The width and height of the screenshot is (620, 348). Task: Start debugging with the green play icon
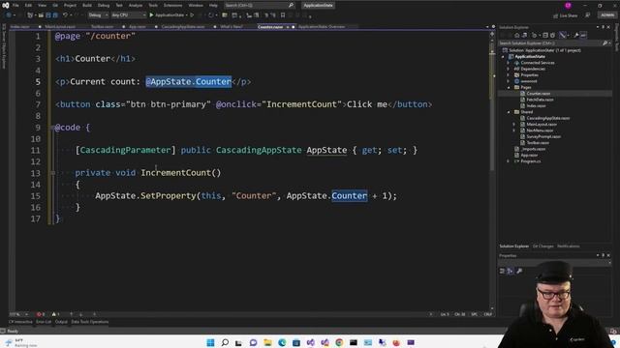(x=151, y=15)
